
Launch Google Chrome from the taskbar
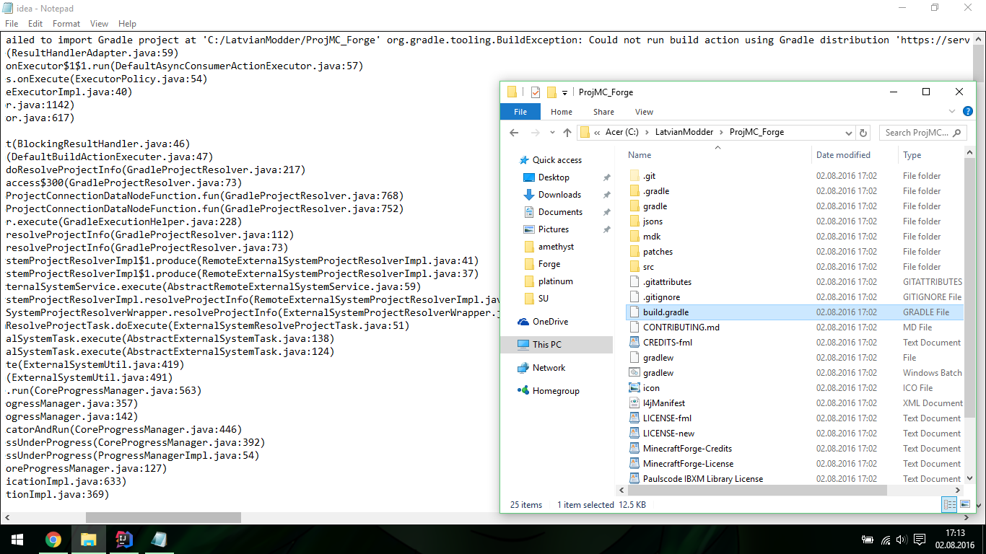click(x=53, y=539)
